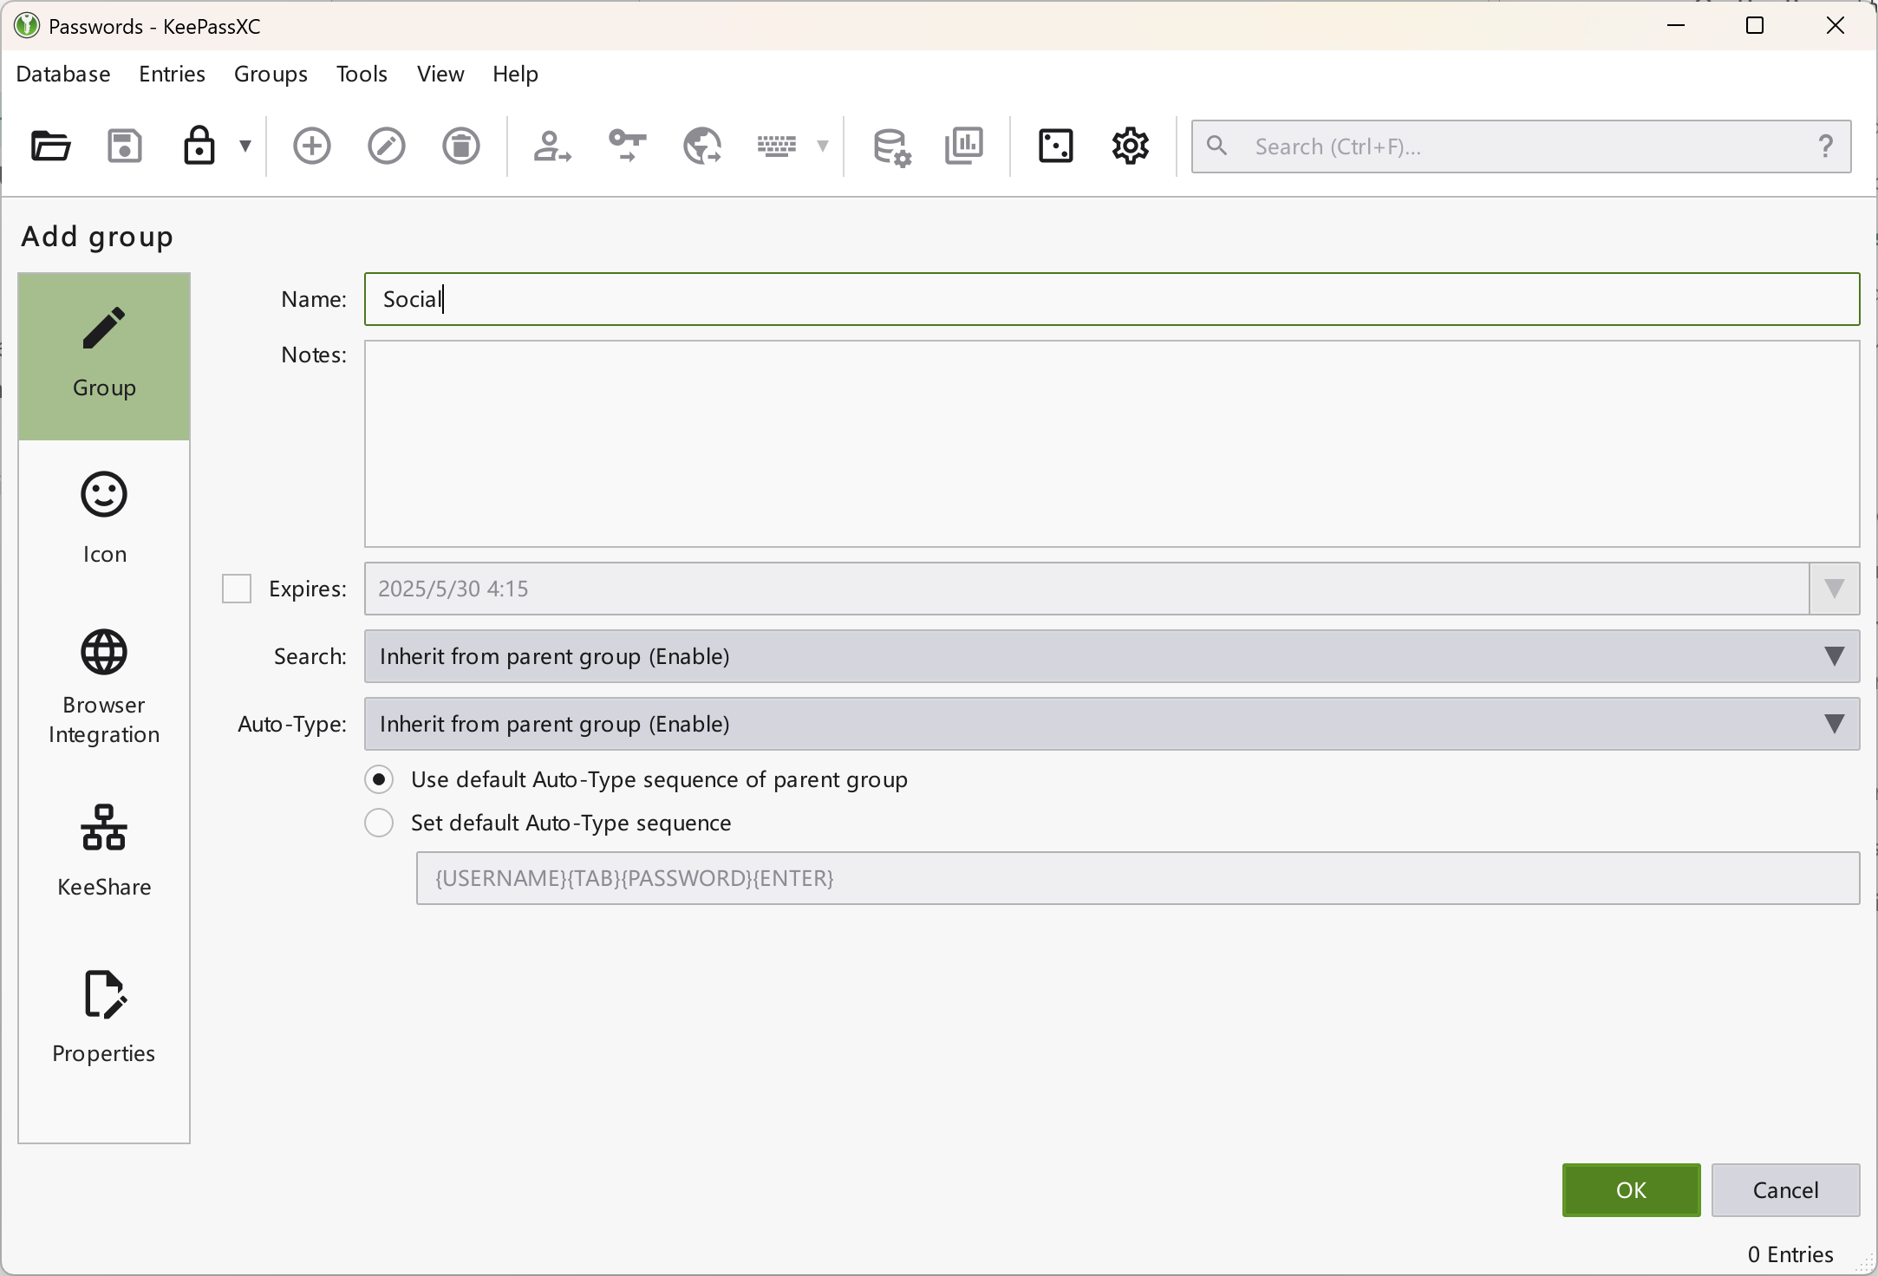The height and width of the screenshot is (1276, 1878).
Task: Open the Search inherit combo box
Action: (1112, 656)
